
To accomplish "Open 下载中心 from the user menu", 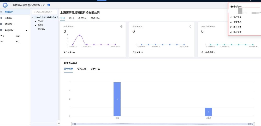I will tap(237, 22).
